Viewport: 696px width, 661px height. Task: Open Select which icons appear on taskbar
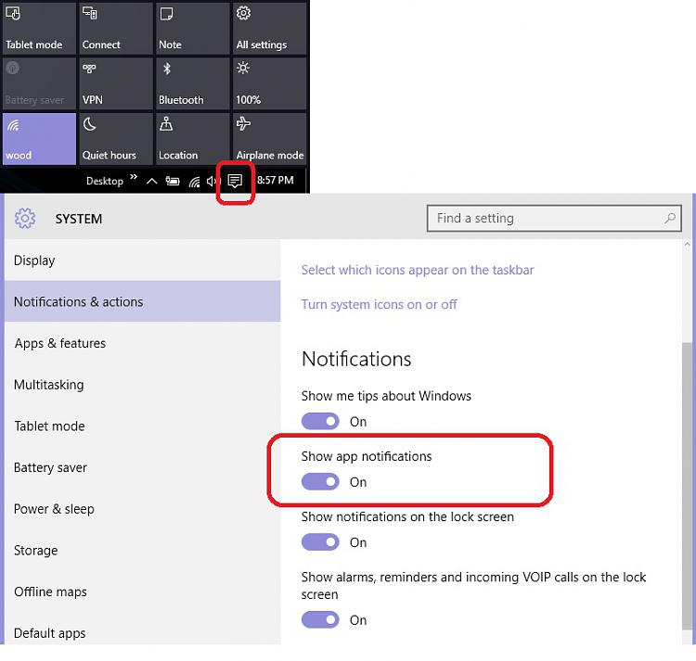(x=418, y=270)
